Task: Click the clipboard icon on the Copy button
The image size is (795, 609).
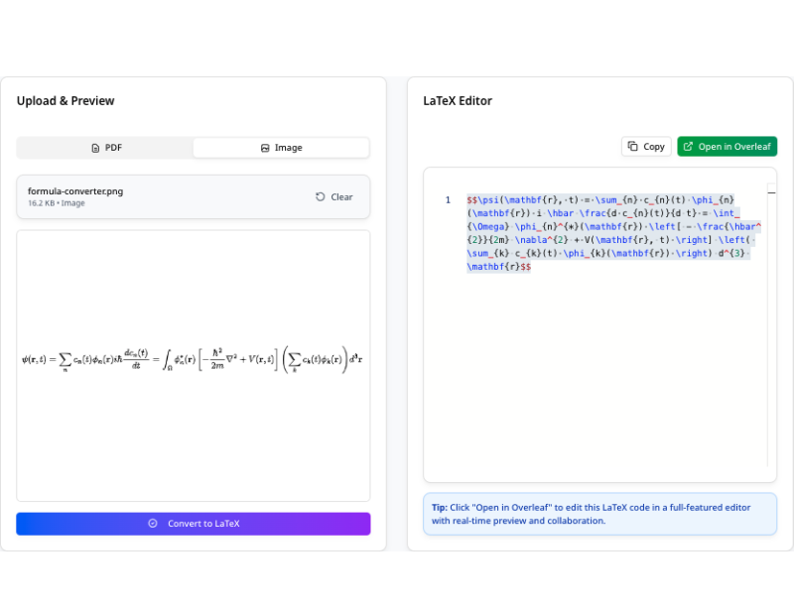Action: [633, 147]
